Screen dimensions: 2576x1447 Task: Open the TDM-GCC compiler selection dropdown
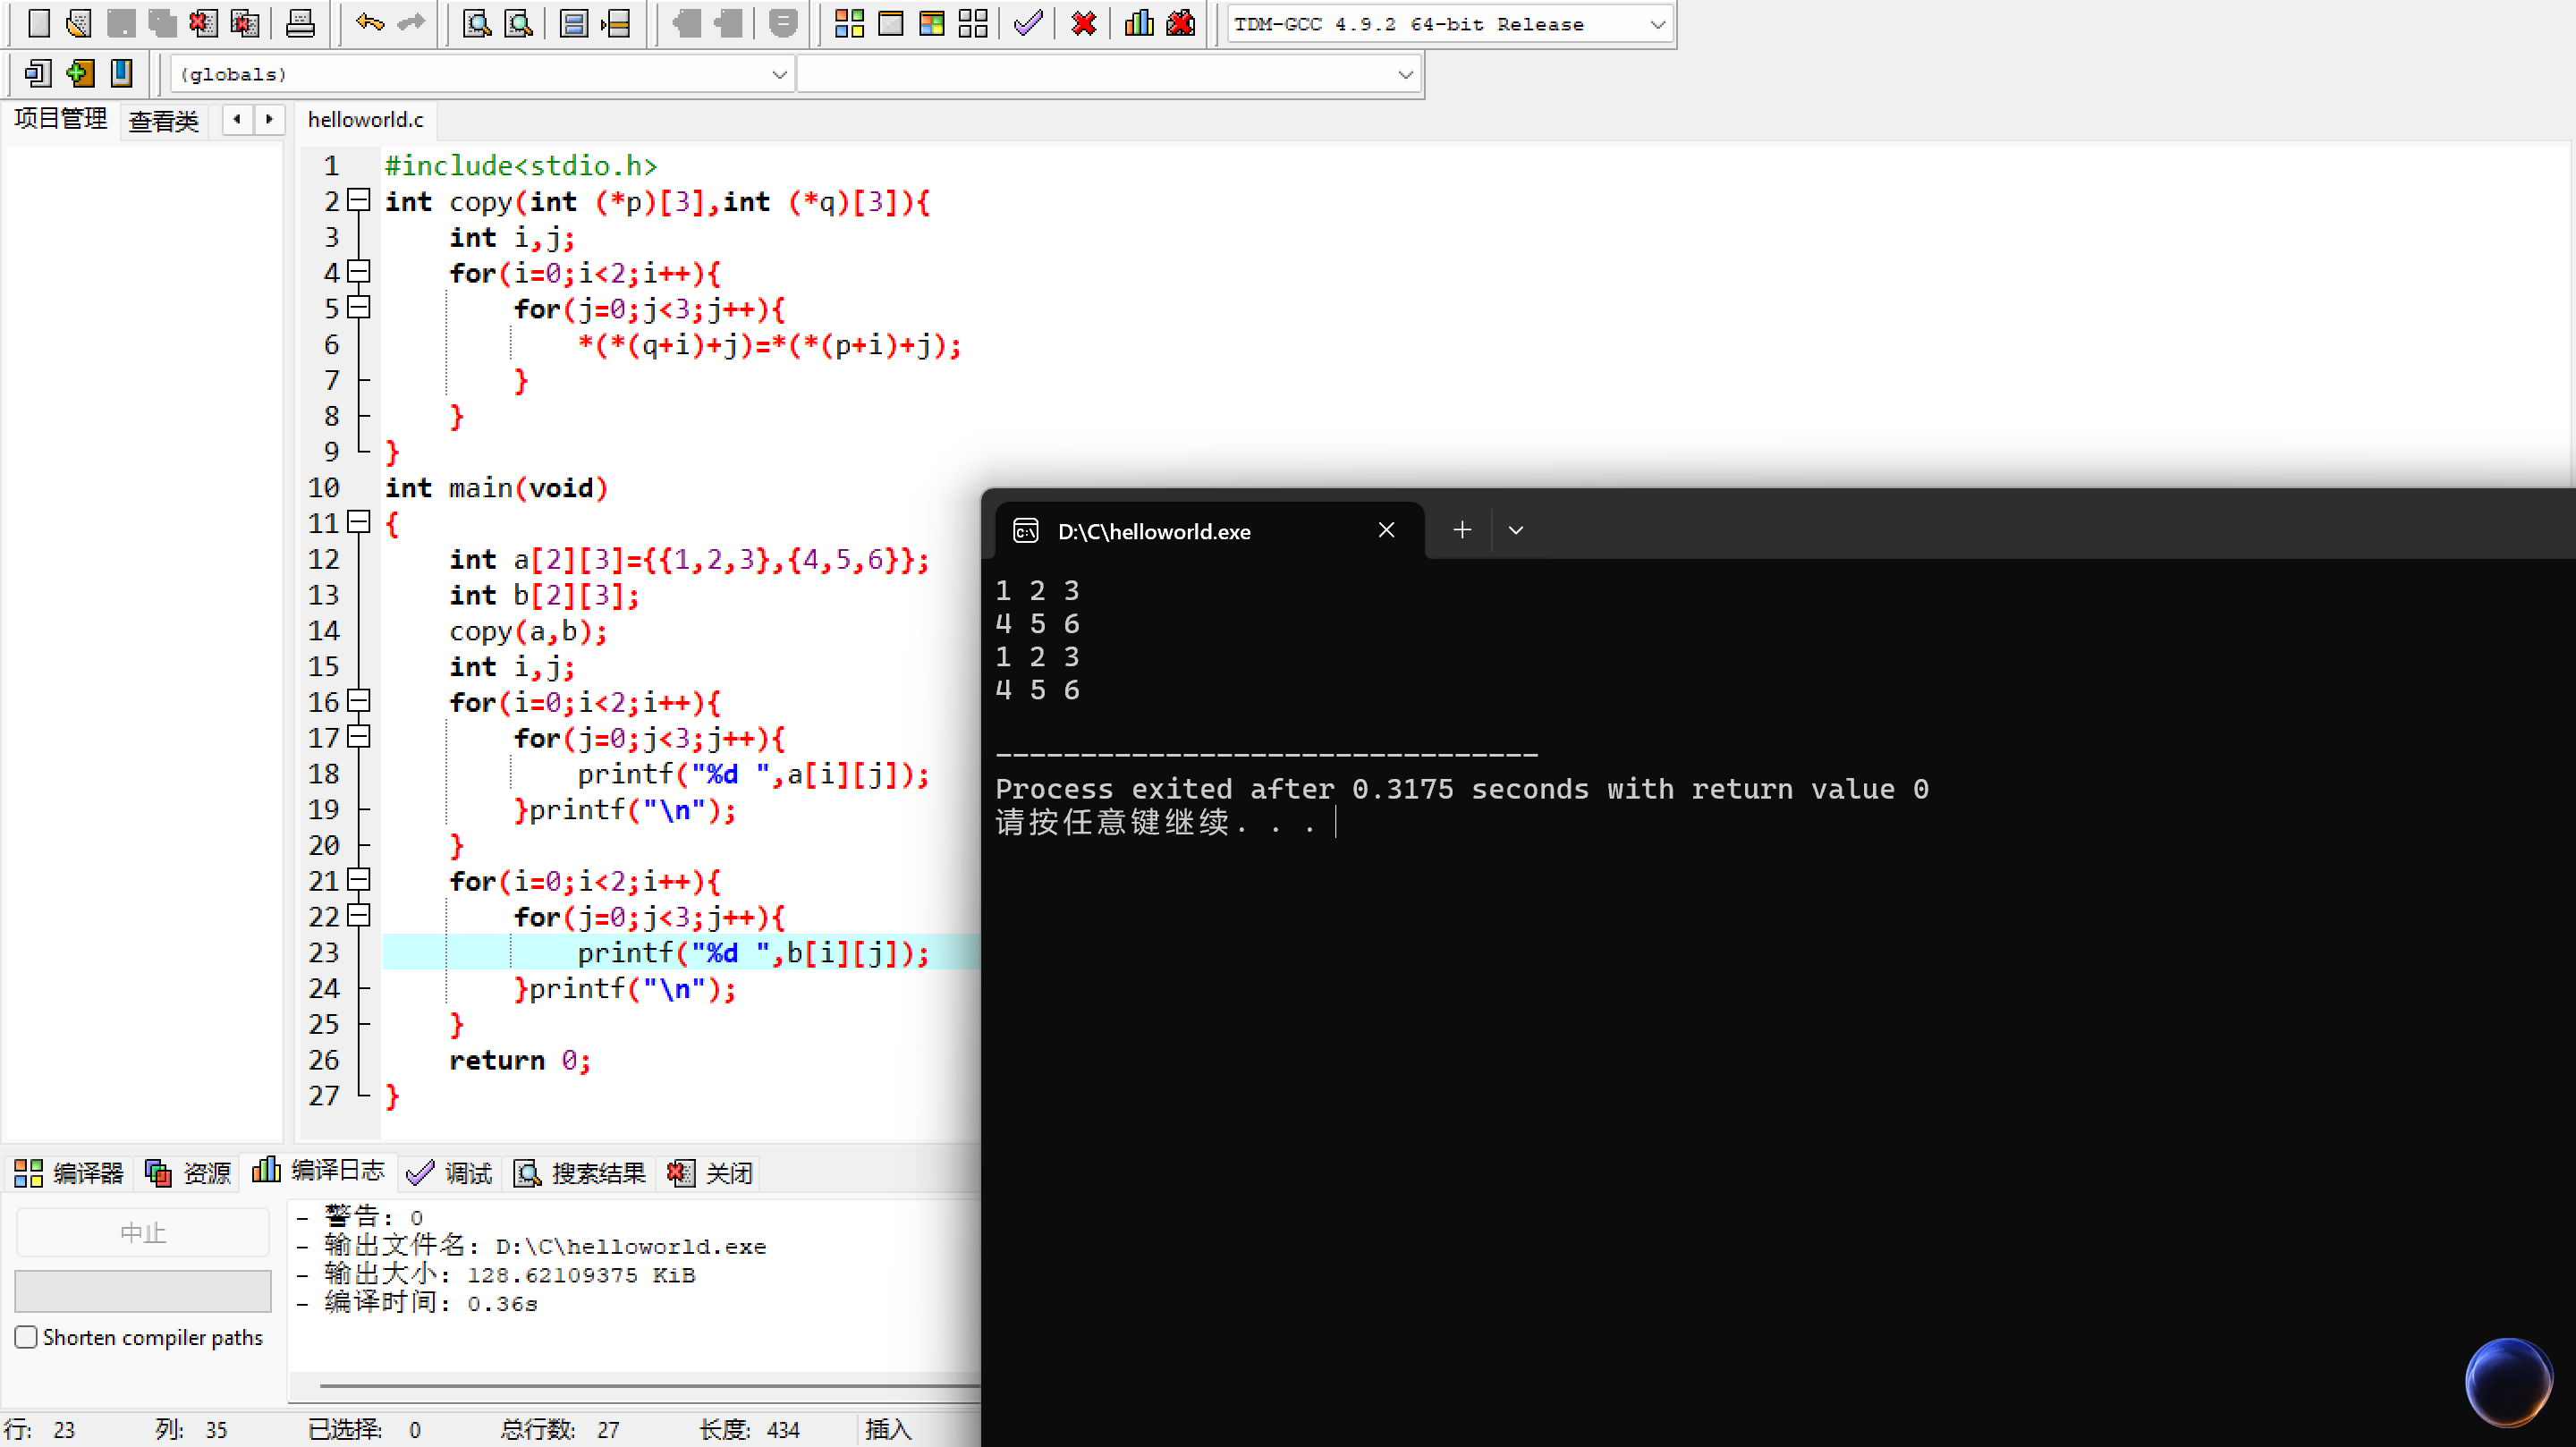pos(1657,24)
